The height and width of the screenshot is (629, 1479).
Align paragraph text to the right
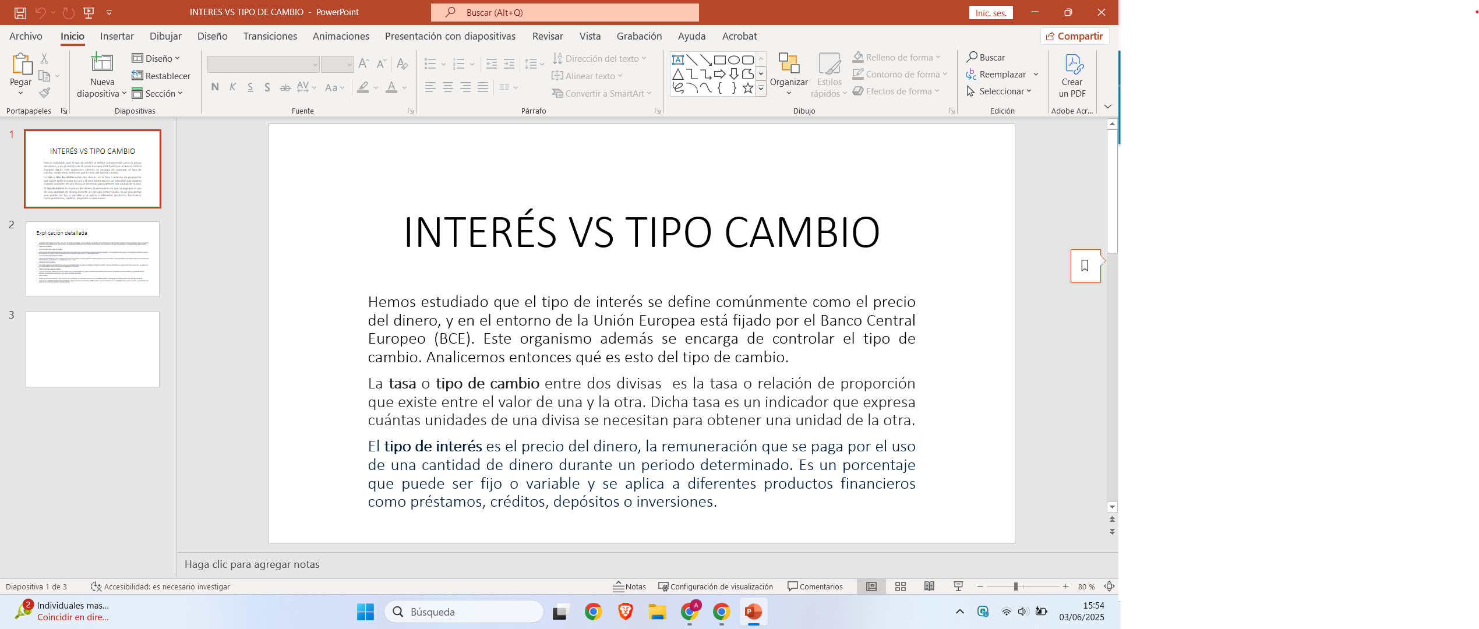point(465,87)
